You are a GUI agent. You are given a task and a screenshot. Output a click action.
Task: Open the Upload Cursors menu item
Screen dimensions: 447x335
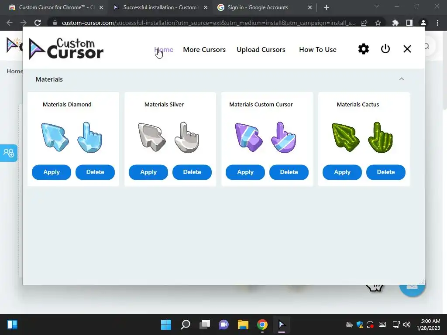point(261,50)
